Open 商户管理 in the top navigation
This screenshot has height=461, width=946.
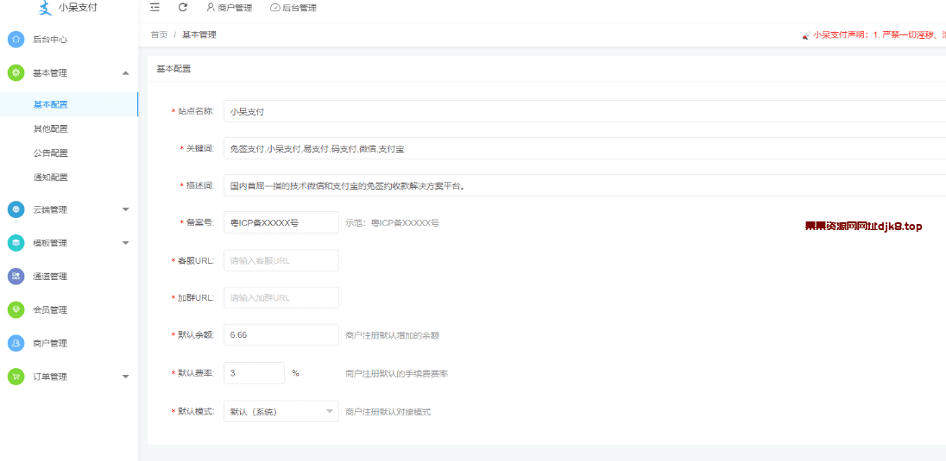pyautogui.click(x=229, y=8)
